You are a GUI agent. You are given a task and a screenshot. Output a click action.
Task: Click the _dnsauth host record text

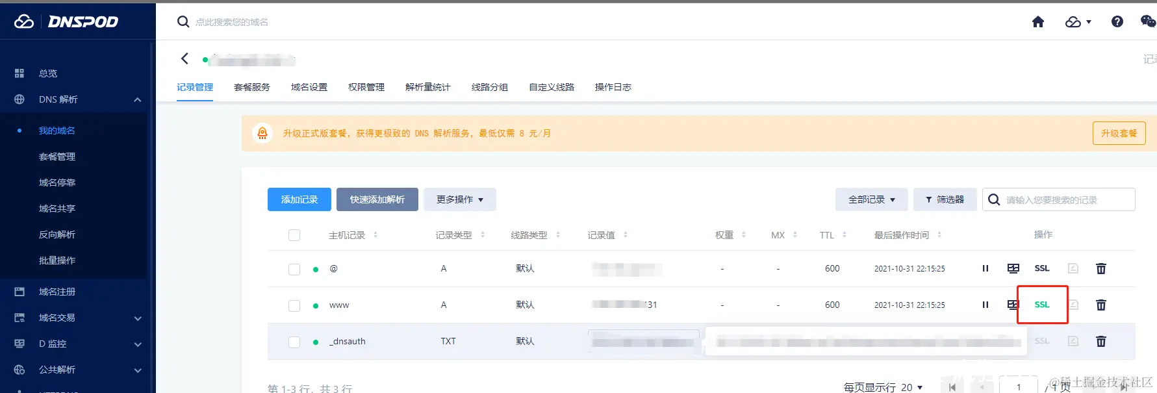tap(348, 341)
